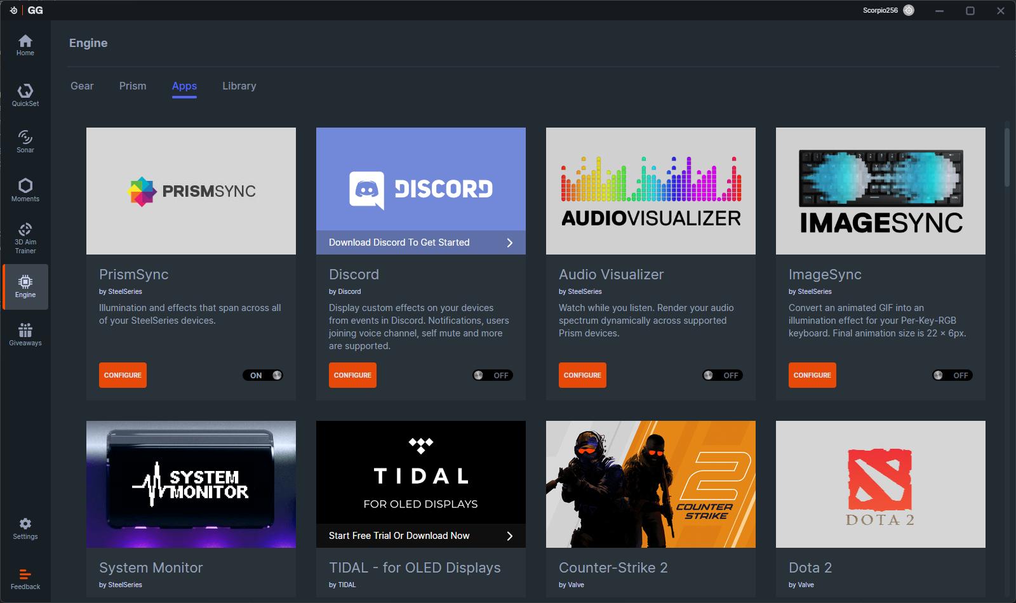
Task: Open the Library tab
Action: click(239, 86)
